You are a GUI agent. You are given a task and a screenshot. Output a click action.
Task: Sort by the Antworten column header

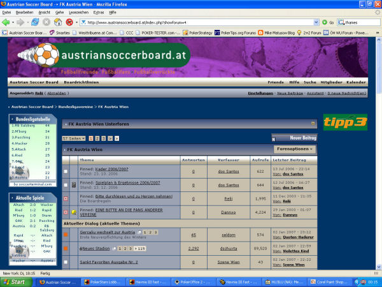point(194,160)
